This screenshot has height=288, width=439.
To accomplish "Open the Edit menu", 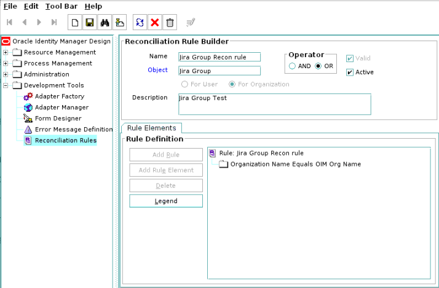I will pyautogui.click(x=31, y=6).
